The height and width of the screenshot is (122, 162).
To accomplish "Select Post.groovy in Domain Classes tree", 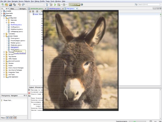I will click(14, 47).
